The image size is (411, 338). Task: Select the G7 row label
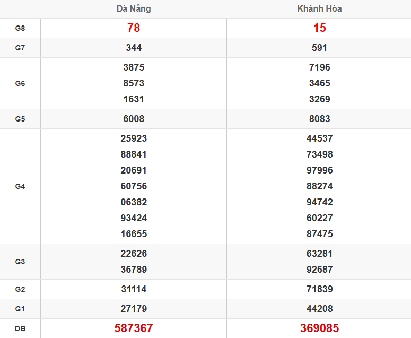coord(20,48)
